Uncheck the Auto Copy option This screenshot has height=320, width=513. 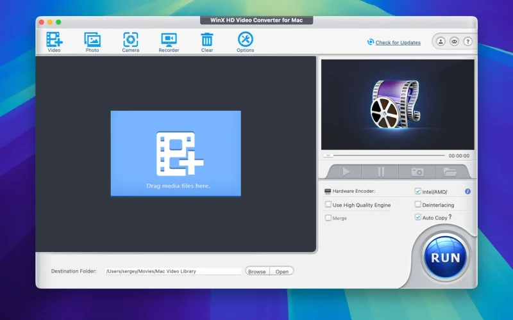(418, 217)
